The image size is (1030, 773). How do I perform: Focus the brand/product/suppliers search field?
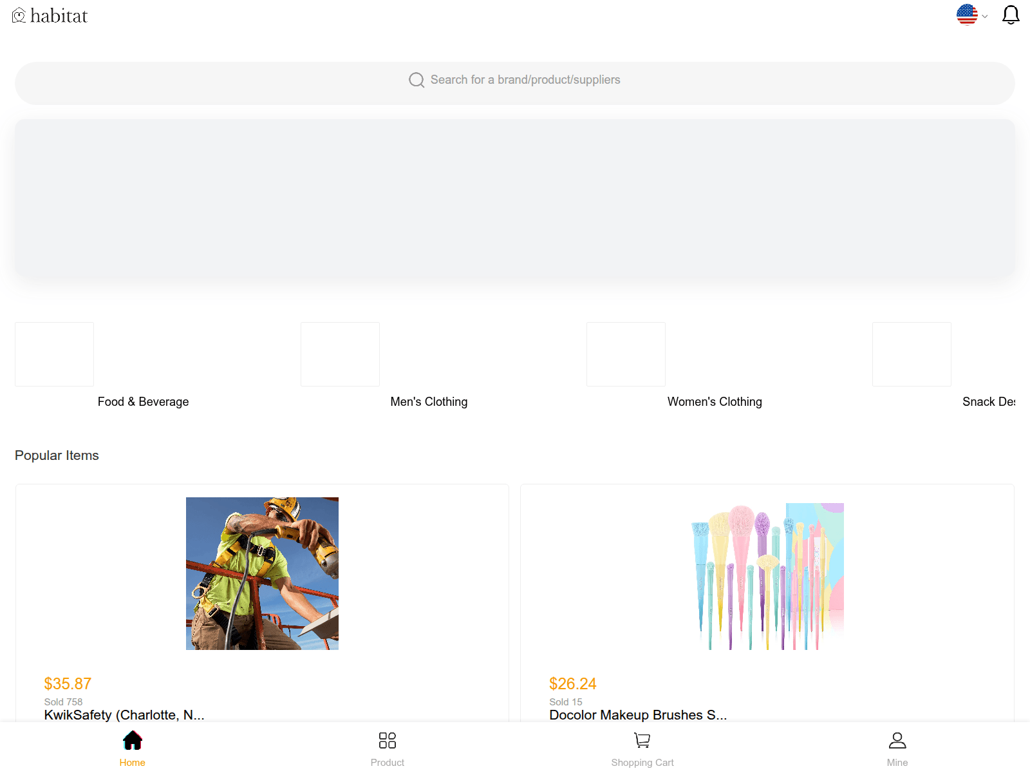[515, 83]
